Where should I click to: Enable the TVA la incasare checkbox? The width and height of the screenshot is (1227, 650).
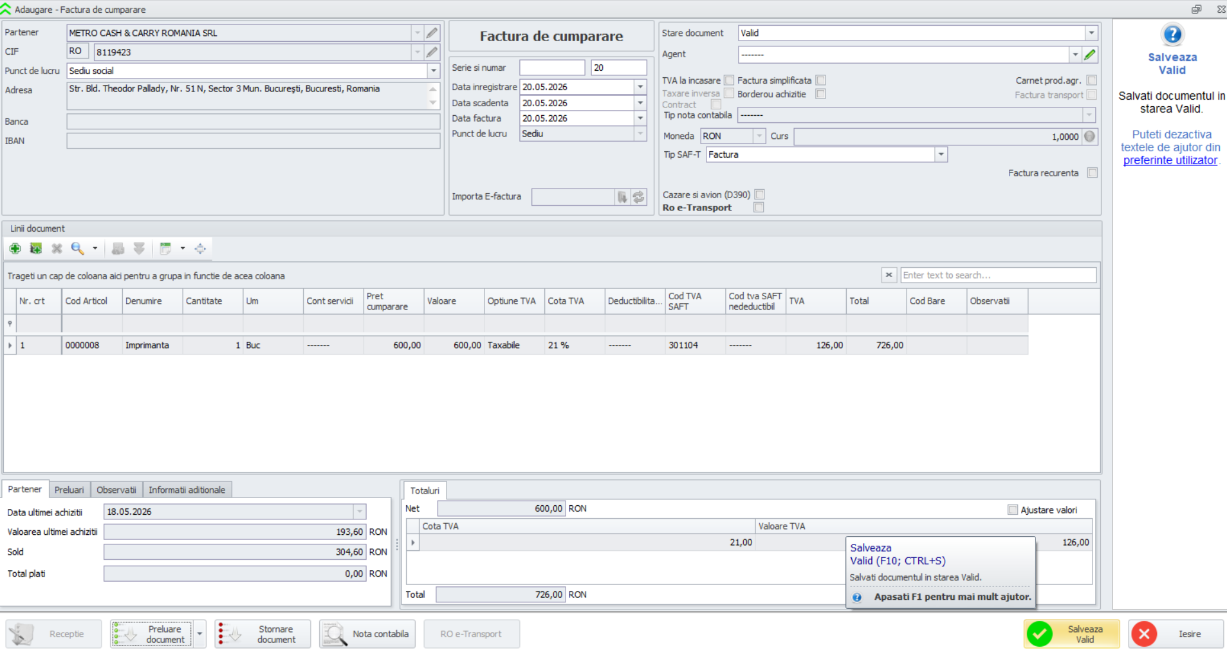click(x=729, y=80)
